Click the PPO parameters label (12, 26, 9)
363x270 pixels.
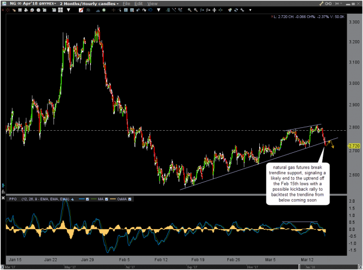pyautogui.click(x=45, y=199)
